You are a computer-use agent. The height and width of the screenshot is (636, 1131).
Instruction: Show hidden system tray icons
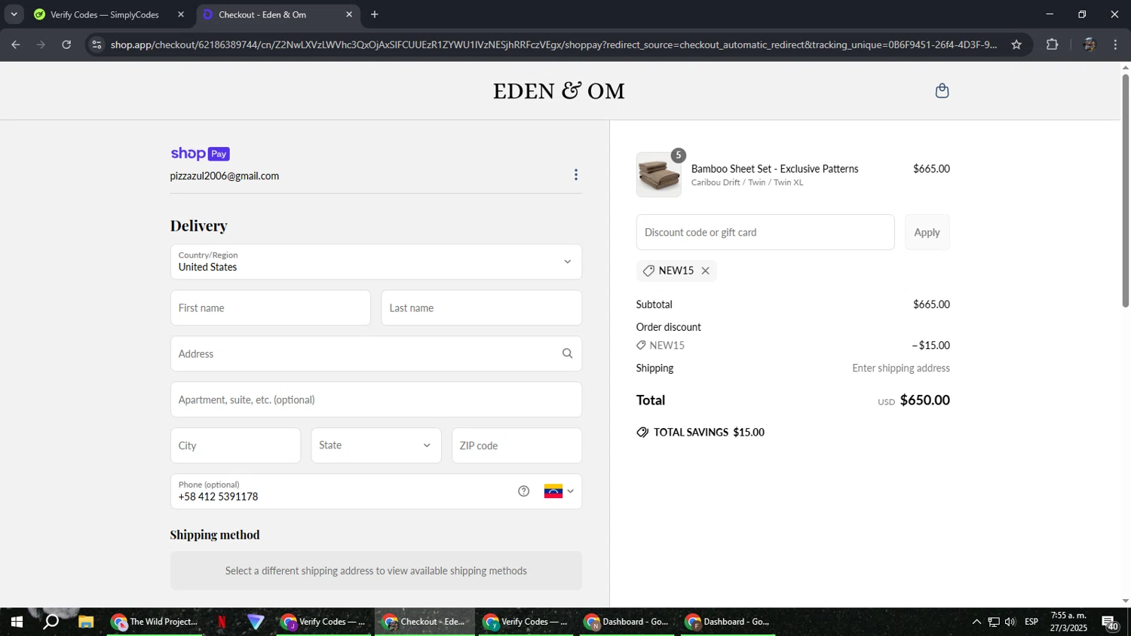tap(976, 622)
